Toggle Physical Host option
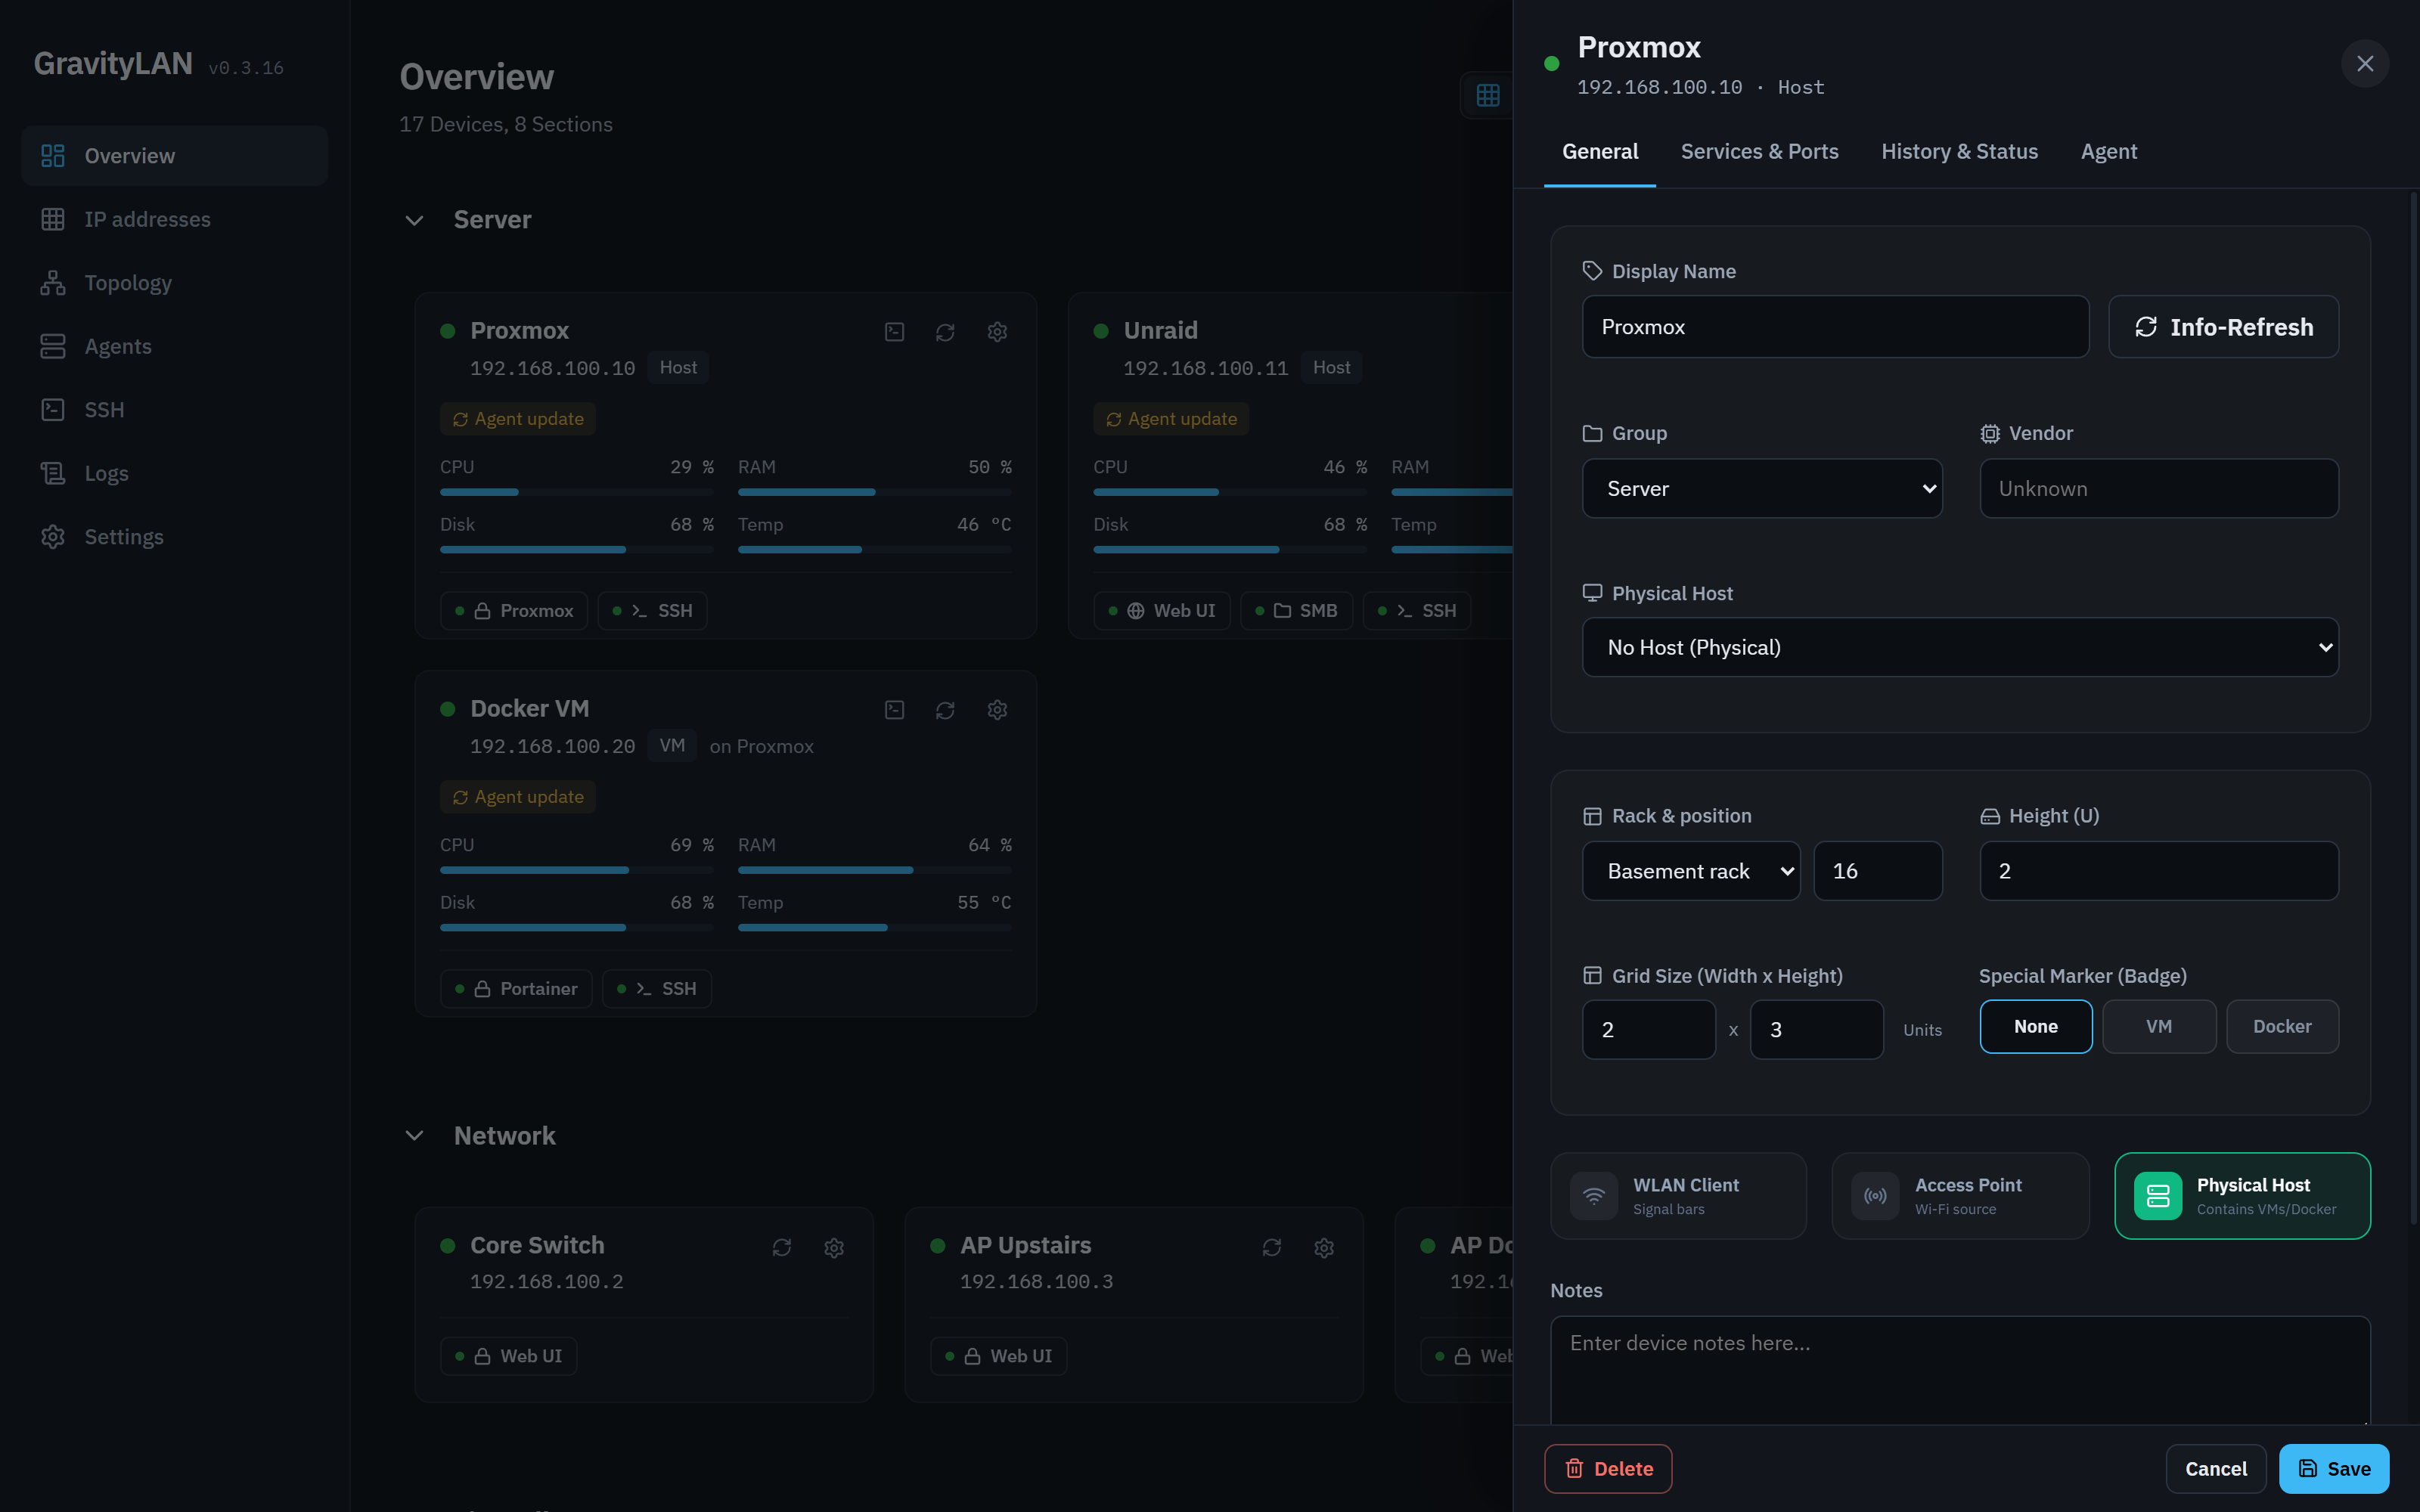 pos(2242,1196)
